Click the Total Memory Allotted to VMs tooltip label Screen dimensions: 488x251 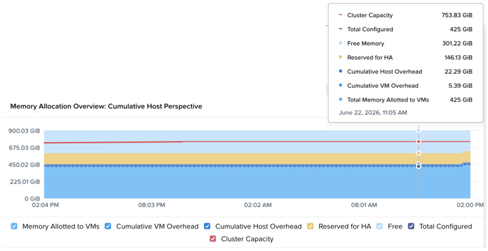388,100
